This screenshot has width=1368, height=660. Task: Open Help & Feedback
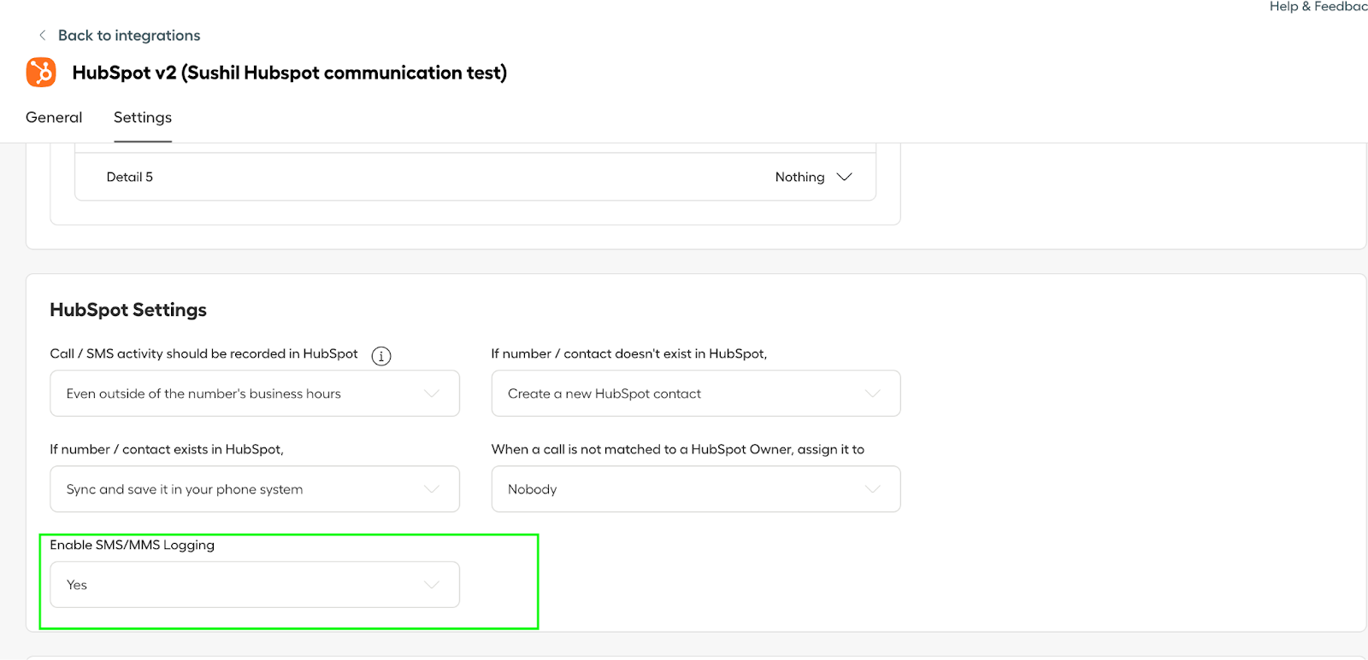(1318, 7)
